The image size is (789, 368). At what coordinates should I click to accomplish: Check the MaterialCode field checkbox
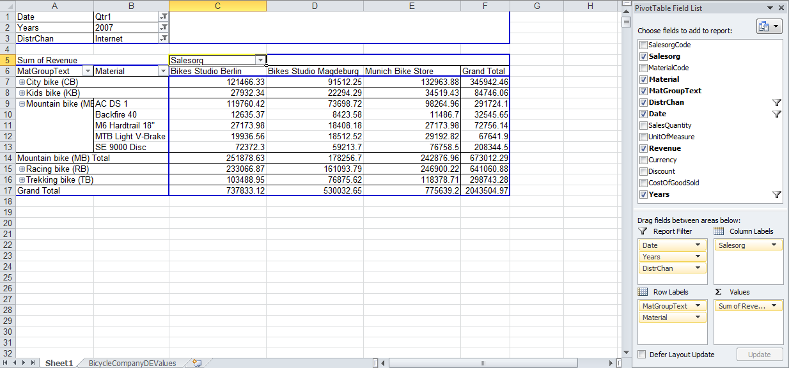(643, 68)
